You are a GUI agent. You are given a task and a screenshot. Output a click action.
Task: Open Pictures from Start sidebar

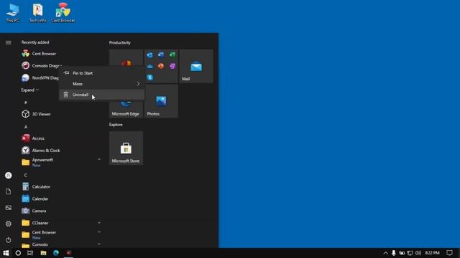point(9,208)
